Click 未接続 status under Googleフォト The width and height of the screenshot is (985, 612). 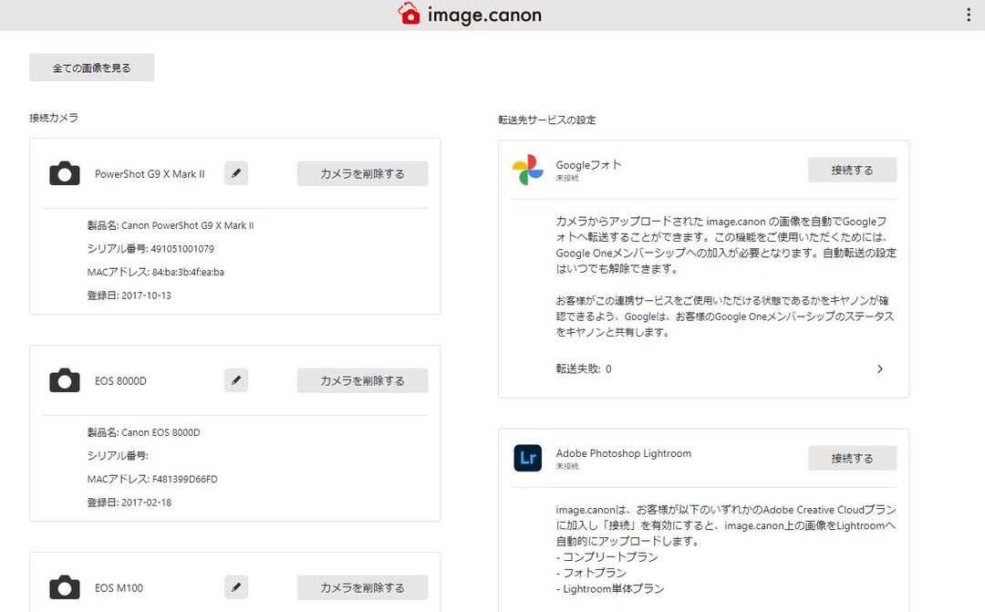pyautogui.click(x=567, y=178)
